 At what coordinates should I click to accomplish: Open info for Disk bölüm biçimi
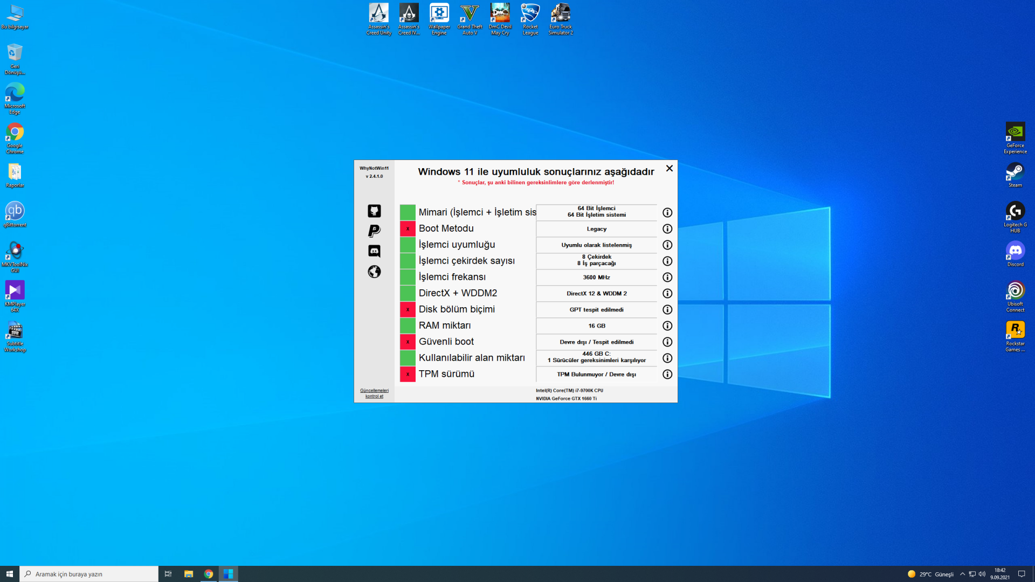click(667, 310)
